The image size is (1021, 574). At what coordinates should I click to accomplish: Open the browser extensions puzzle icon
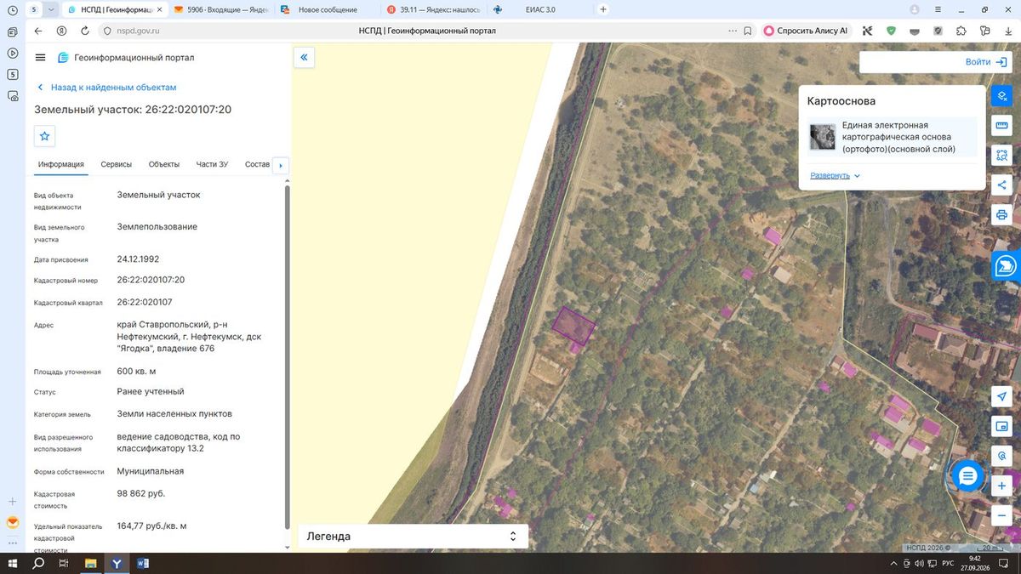point(961,31)
